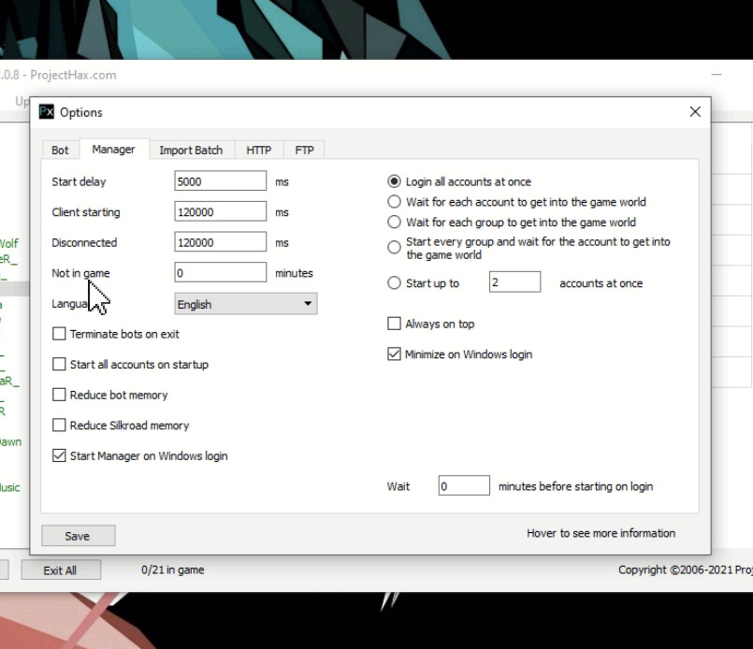The height and width of the screenshot is (649, 753).
Task: Toggle Reduce bot memory checkbox
Action: (x=60, y=395)
